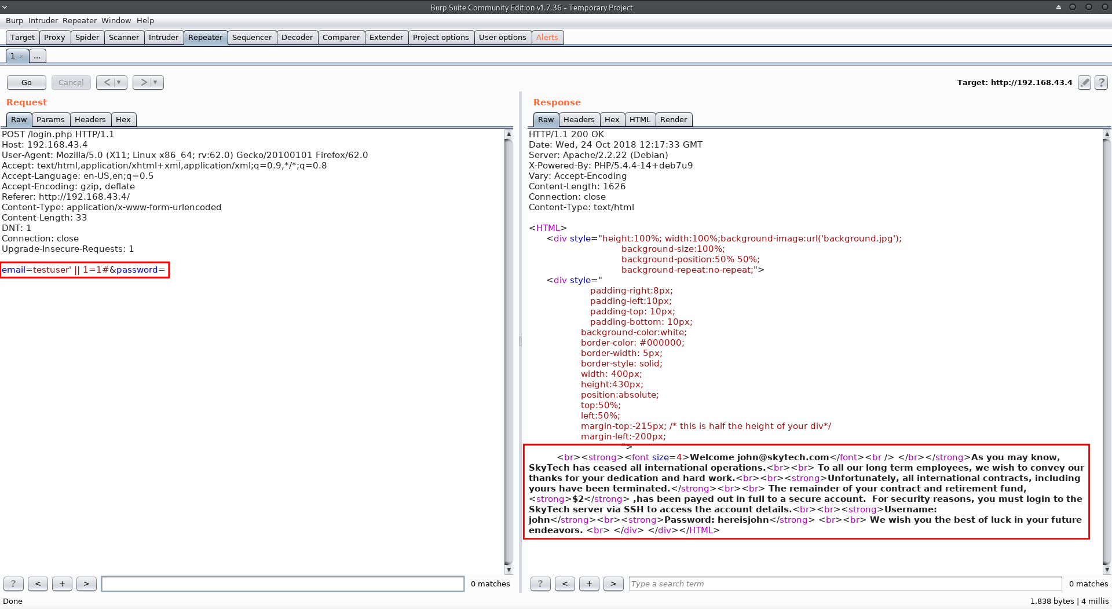Open the Alerts tab

(x=547, y=37)
